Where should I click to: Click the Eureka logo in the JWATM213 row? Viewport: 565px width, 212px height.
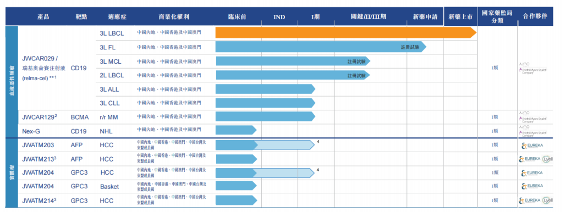(529, 159)
